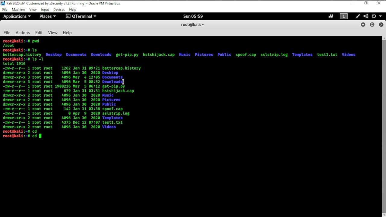The image size is (386, 217).
Task: Click spoof.cap in the ls -l listing
Action: 112,109
